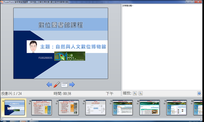Zoom out on the speaker notes
Viewport: 204px width, 122px height.
140,93
